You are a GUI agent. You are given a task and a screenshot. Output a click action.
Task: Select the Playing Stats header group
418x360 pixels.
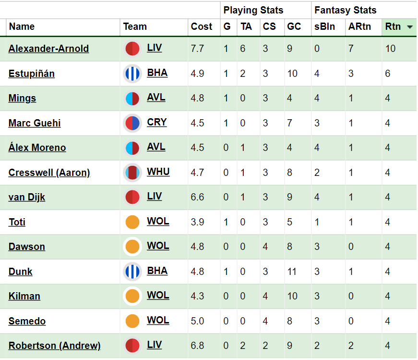253,10
